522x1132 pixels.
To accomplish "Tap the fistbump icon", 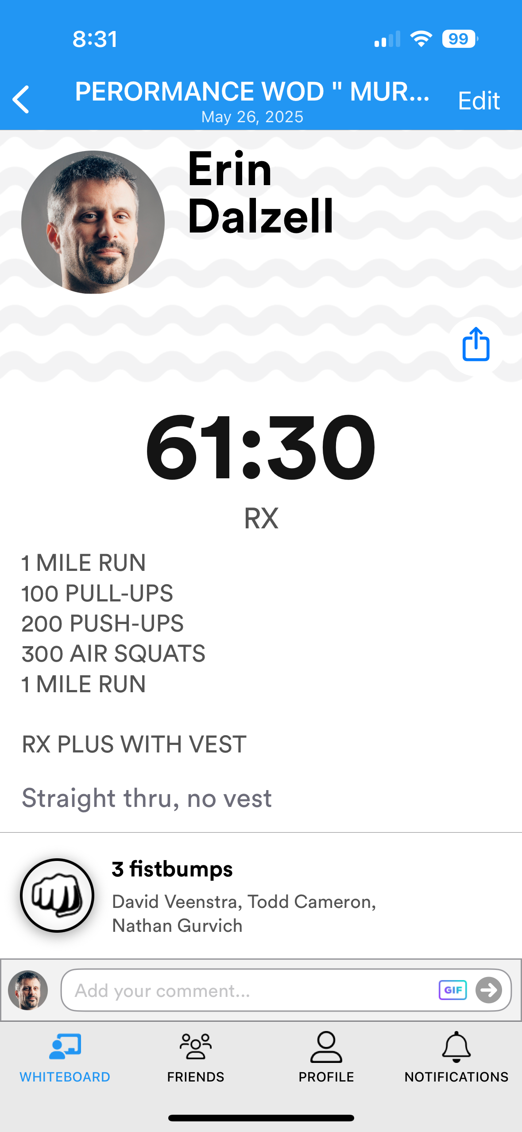I will click(57, 895).
